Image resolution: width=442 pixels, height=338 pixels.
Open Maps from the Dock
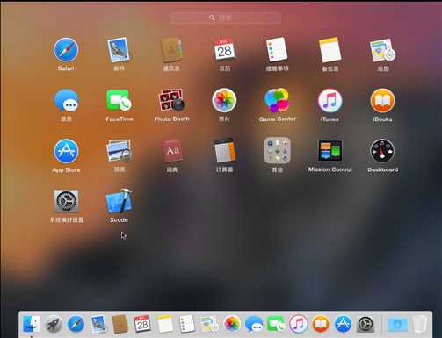click(x=209, y=324)
